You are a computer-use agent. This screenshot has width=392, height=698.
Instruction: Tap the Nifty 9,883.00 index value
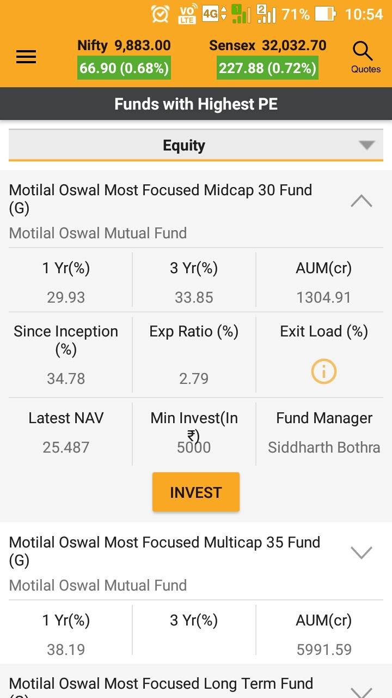(124, 45)
